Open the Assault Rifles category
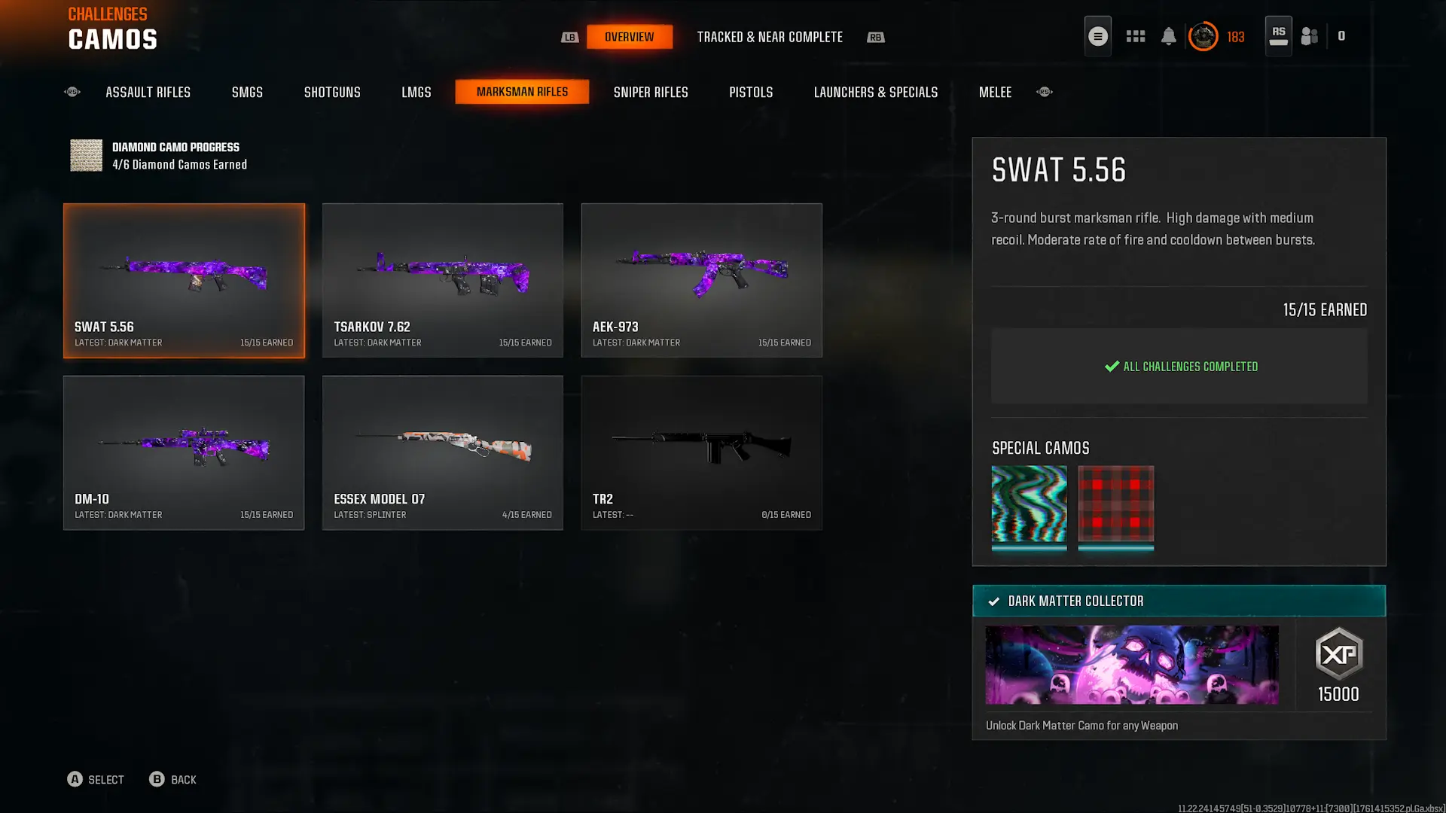 coord(148,92)
